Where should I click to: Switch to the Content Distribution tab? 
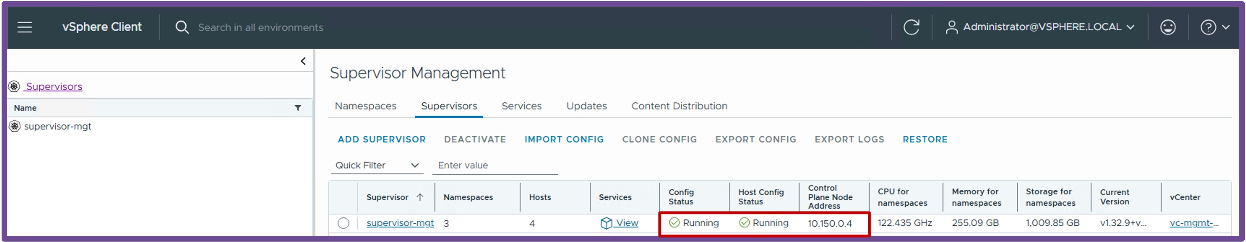(x=679, y=106)
